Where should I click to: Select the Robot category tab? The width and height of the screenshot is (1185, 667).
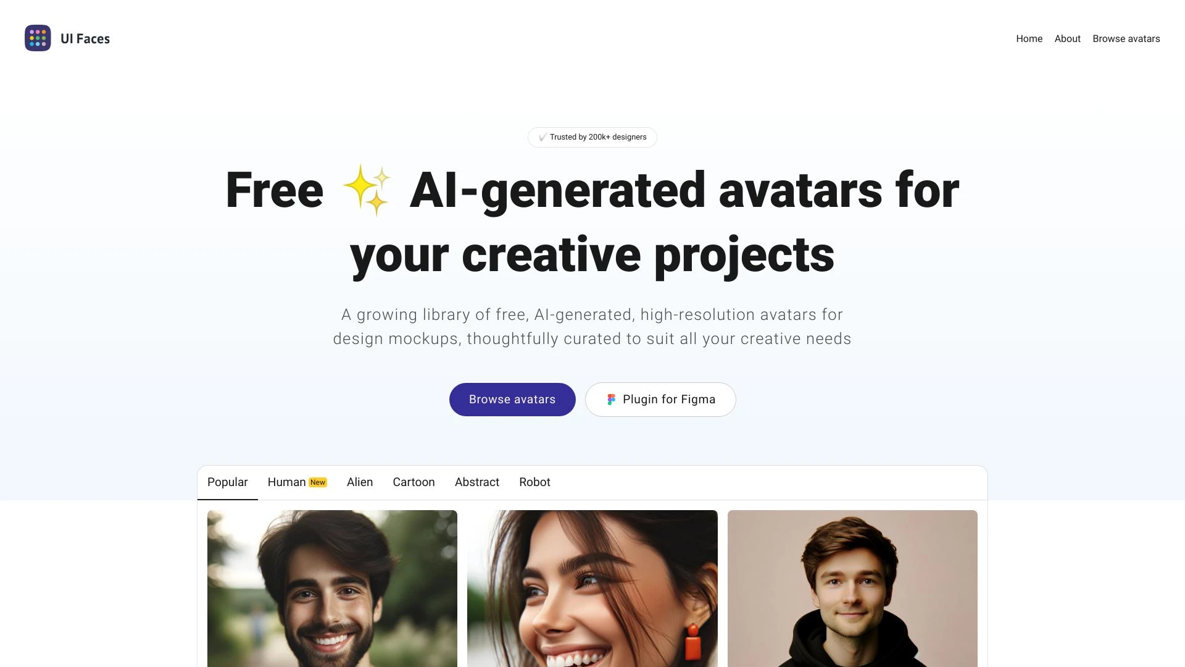(x=534, y=482)
